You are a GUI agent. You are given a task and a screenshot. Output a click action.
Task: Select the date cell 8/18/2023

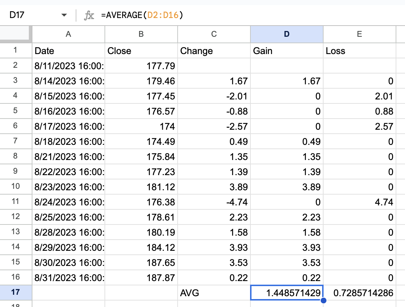tap(68, 142)
